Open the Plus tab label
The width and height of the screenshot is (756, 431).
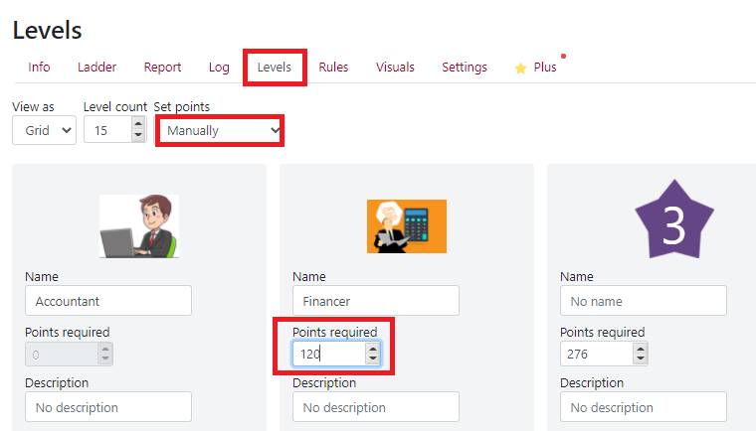point(545,67)
